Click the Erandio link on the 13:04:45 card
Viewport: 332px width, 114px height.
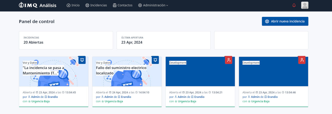tap(51, 97)
